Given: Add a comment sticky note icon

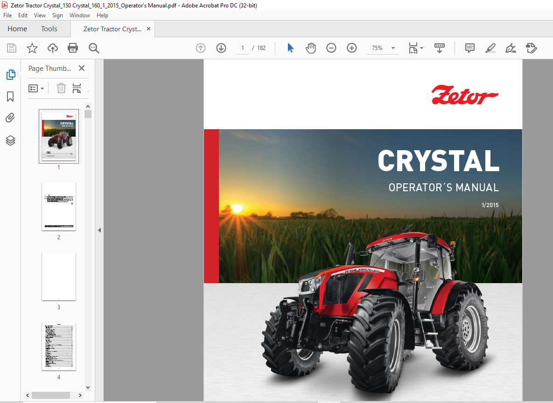Looking at the screenshot, I should click(x=470, y=48).
